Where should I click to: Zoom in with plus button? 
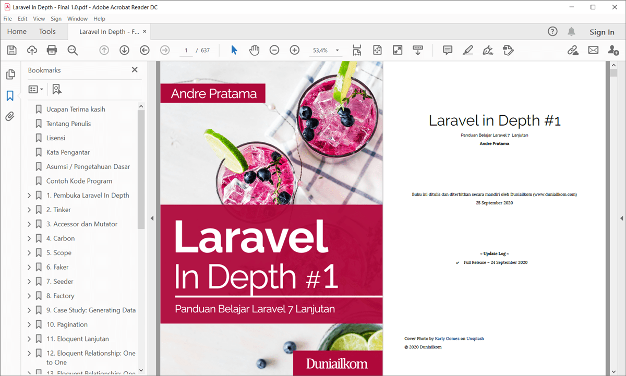pyautogui.click(x=295, y=50)
